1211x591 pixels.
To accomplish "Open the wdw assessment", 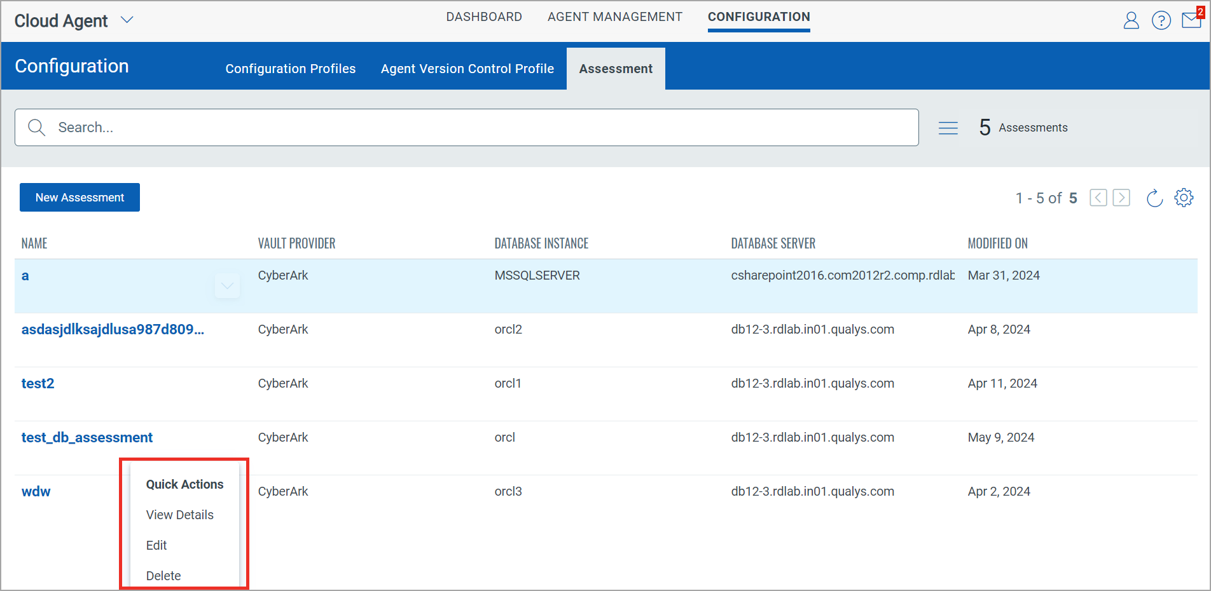I will pyautogui.click(x=36, y=491).
